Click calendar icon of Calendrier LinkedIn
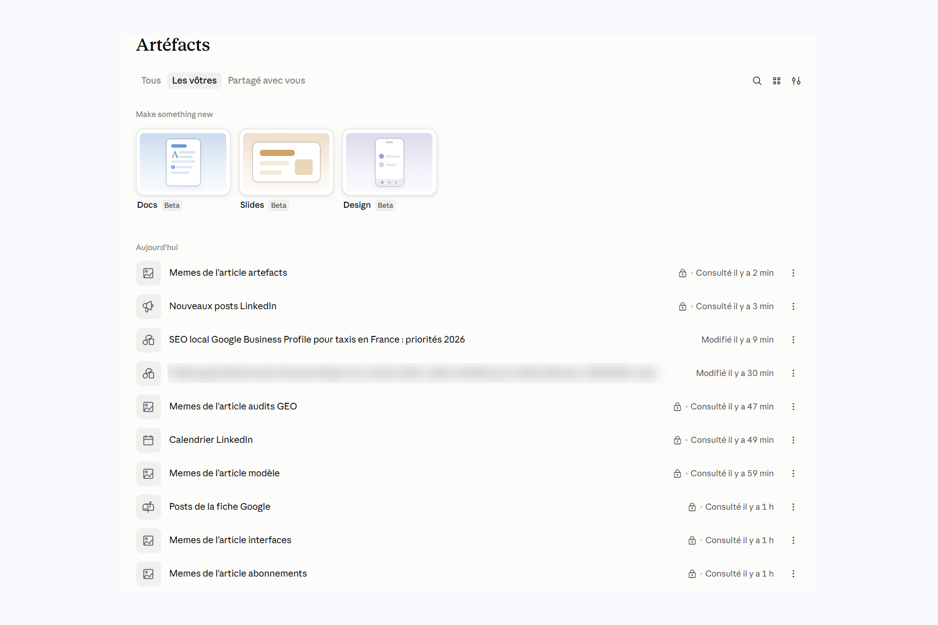 (x=148, y=440)
